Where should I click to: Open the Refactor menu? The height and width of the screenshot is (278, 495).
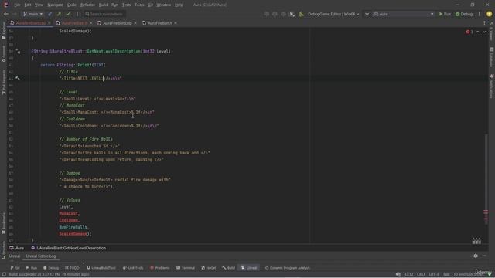pyautogui.click(x=87, y=5)
